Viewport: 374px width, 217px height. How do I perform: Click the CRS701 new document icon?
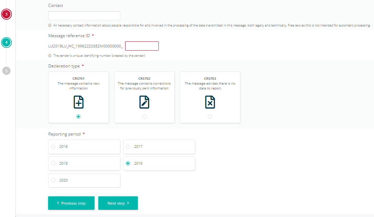pos(78,102)
